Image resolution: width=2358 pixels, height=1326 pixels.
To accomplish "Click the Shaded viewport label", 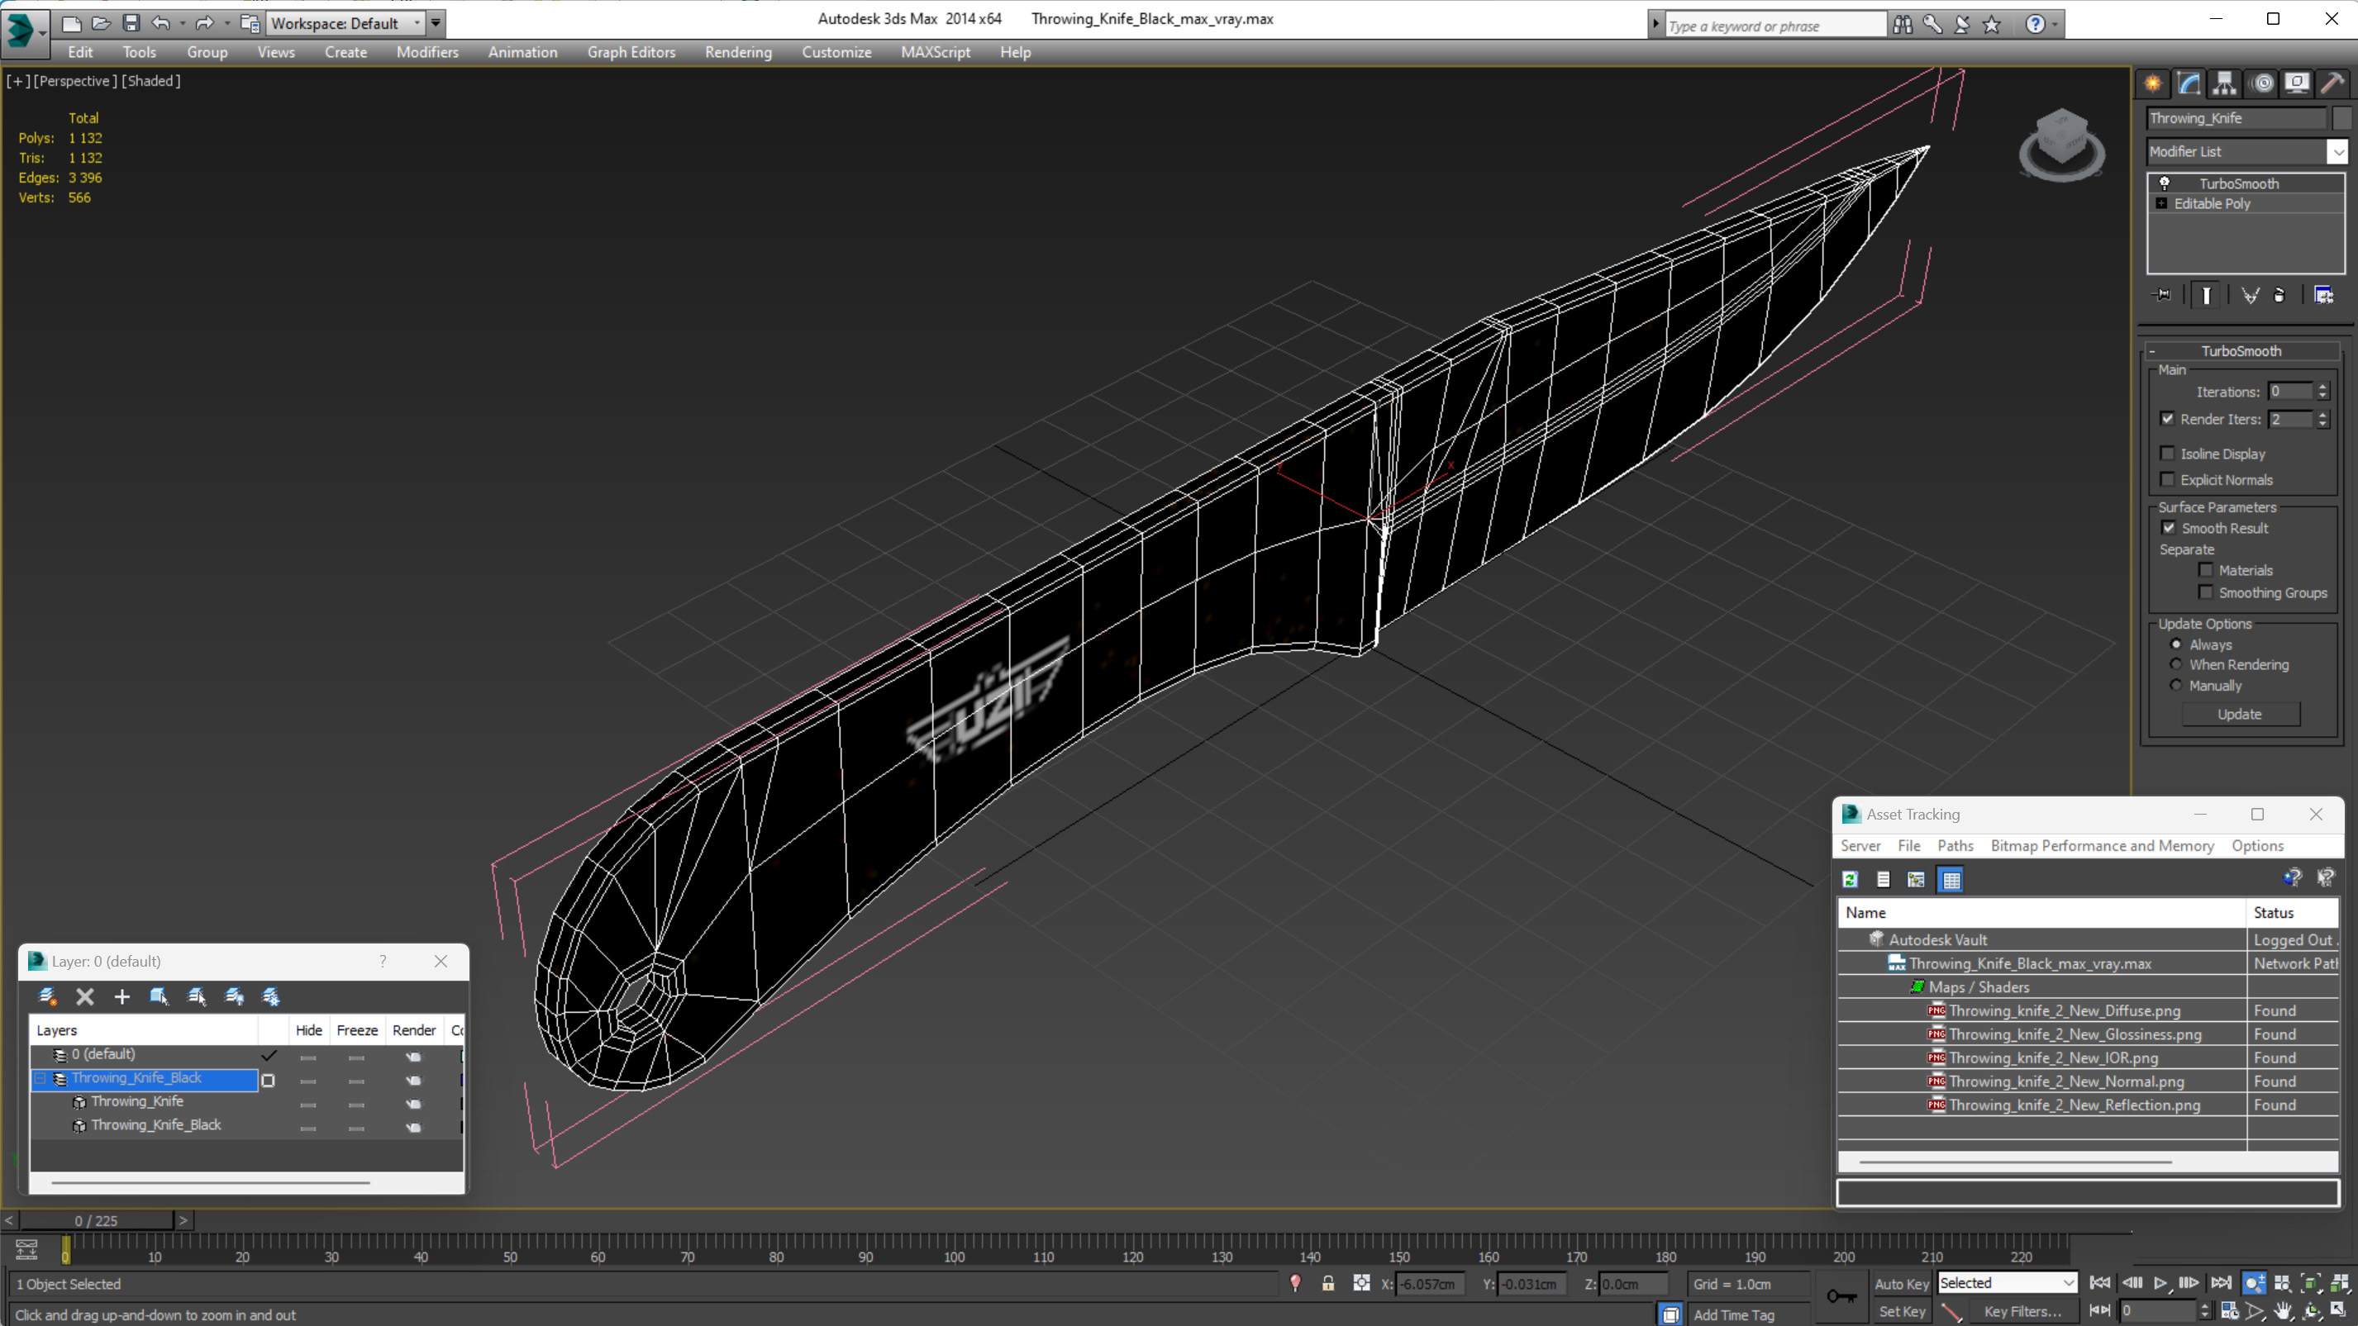I will click(151, 82).
